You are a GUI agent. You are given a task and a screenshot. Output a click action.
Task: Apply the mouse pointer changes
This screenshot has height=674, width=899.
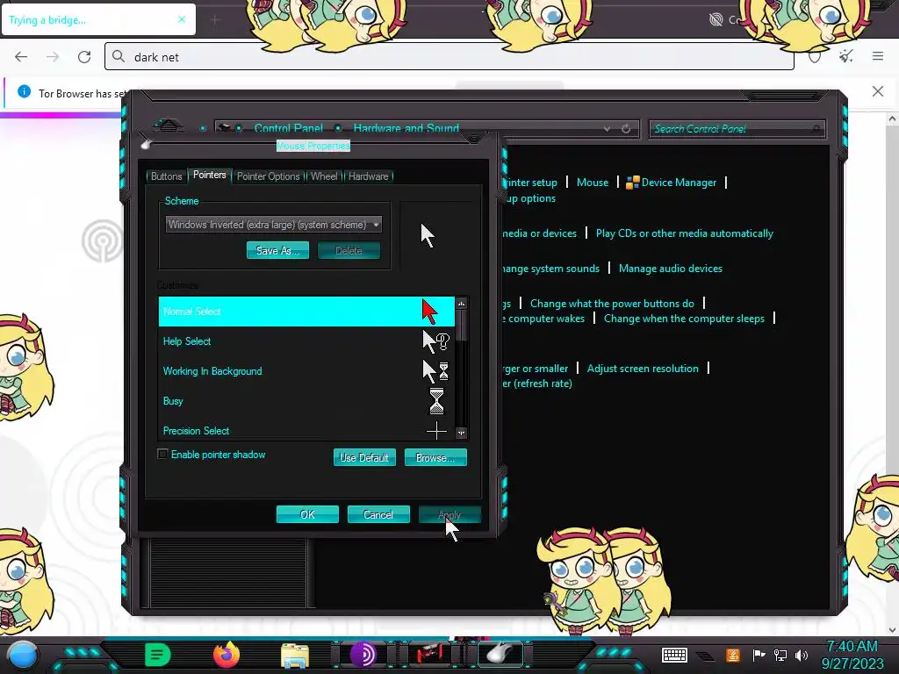tap(449, 514)
